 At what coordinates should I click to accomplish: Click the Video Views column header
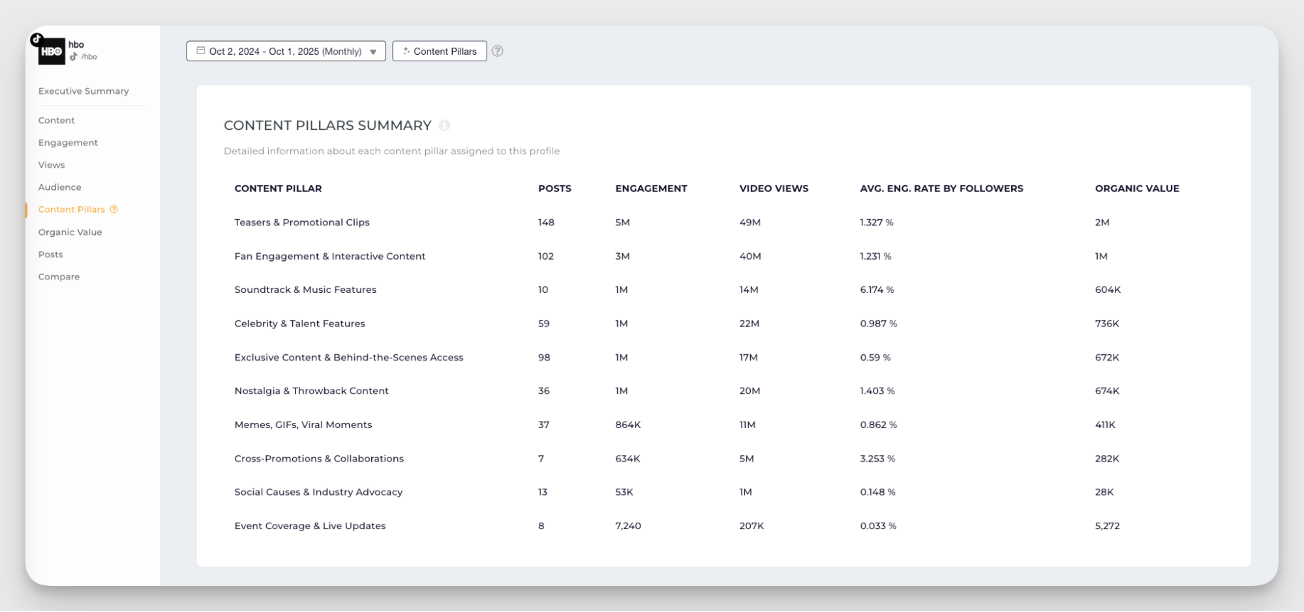(773, 189)
